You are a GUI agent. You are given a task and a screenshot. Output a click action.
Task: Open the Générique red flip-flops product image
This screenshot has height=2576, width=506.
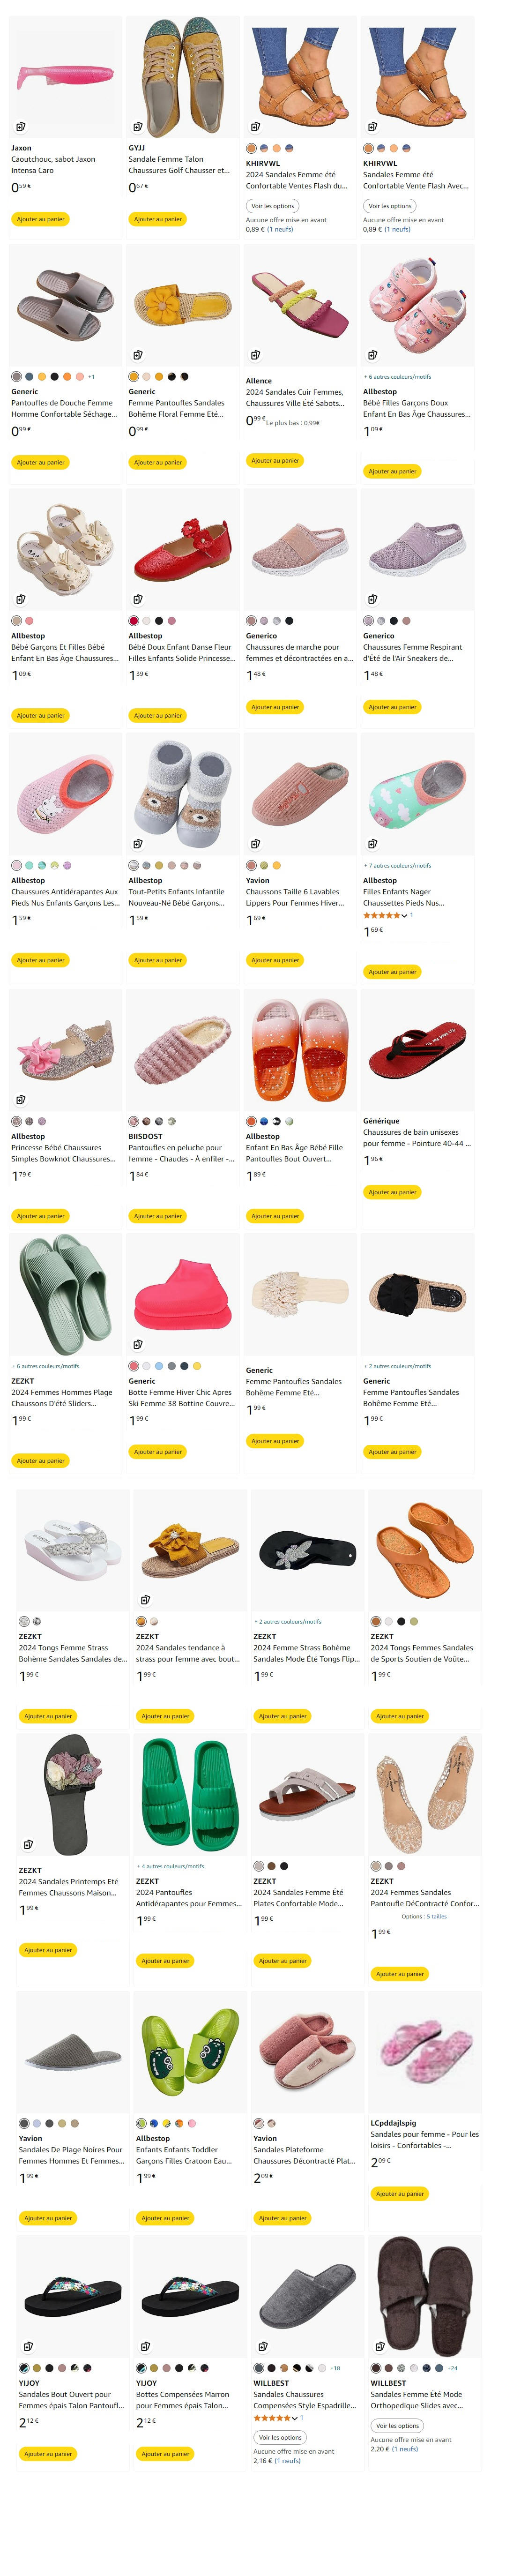[x=417, y=1050]
